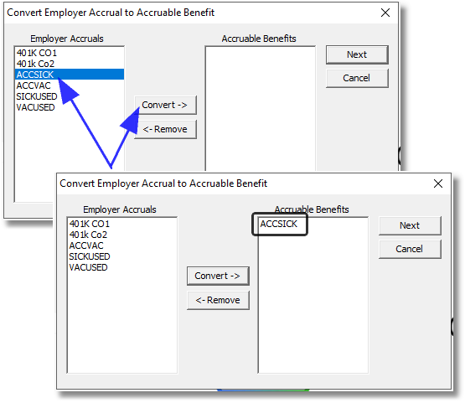
Task: Select 401k Co2 in the front Employer Accruals list
Action: click(x=88, y=235)
